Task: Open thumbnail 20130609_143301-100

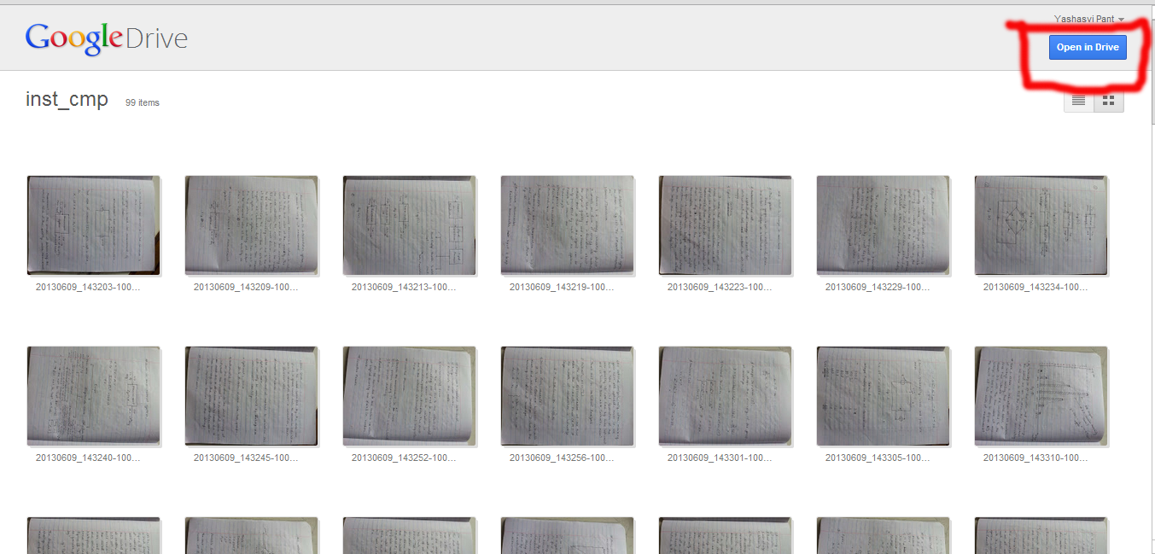Action: pyautogui.click(x=726, y=396)
